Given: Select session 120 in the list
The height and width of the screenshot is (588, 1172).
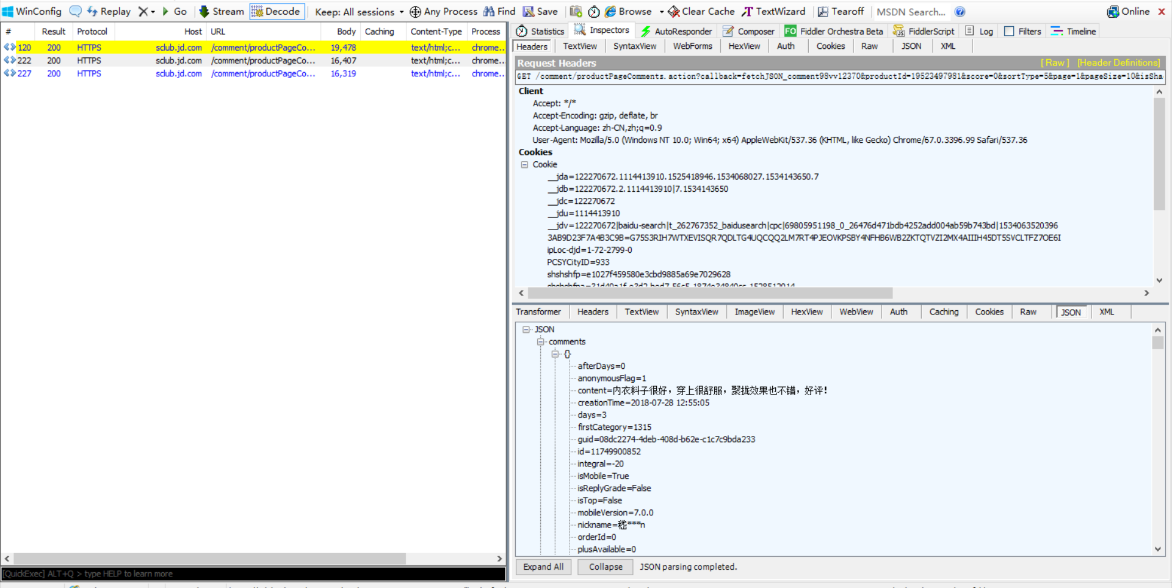Looking at the screenshot, I should tap(253, 48).
